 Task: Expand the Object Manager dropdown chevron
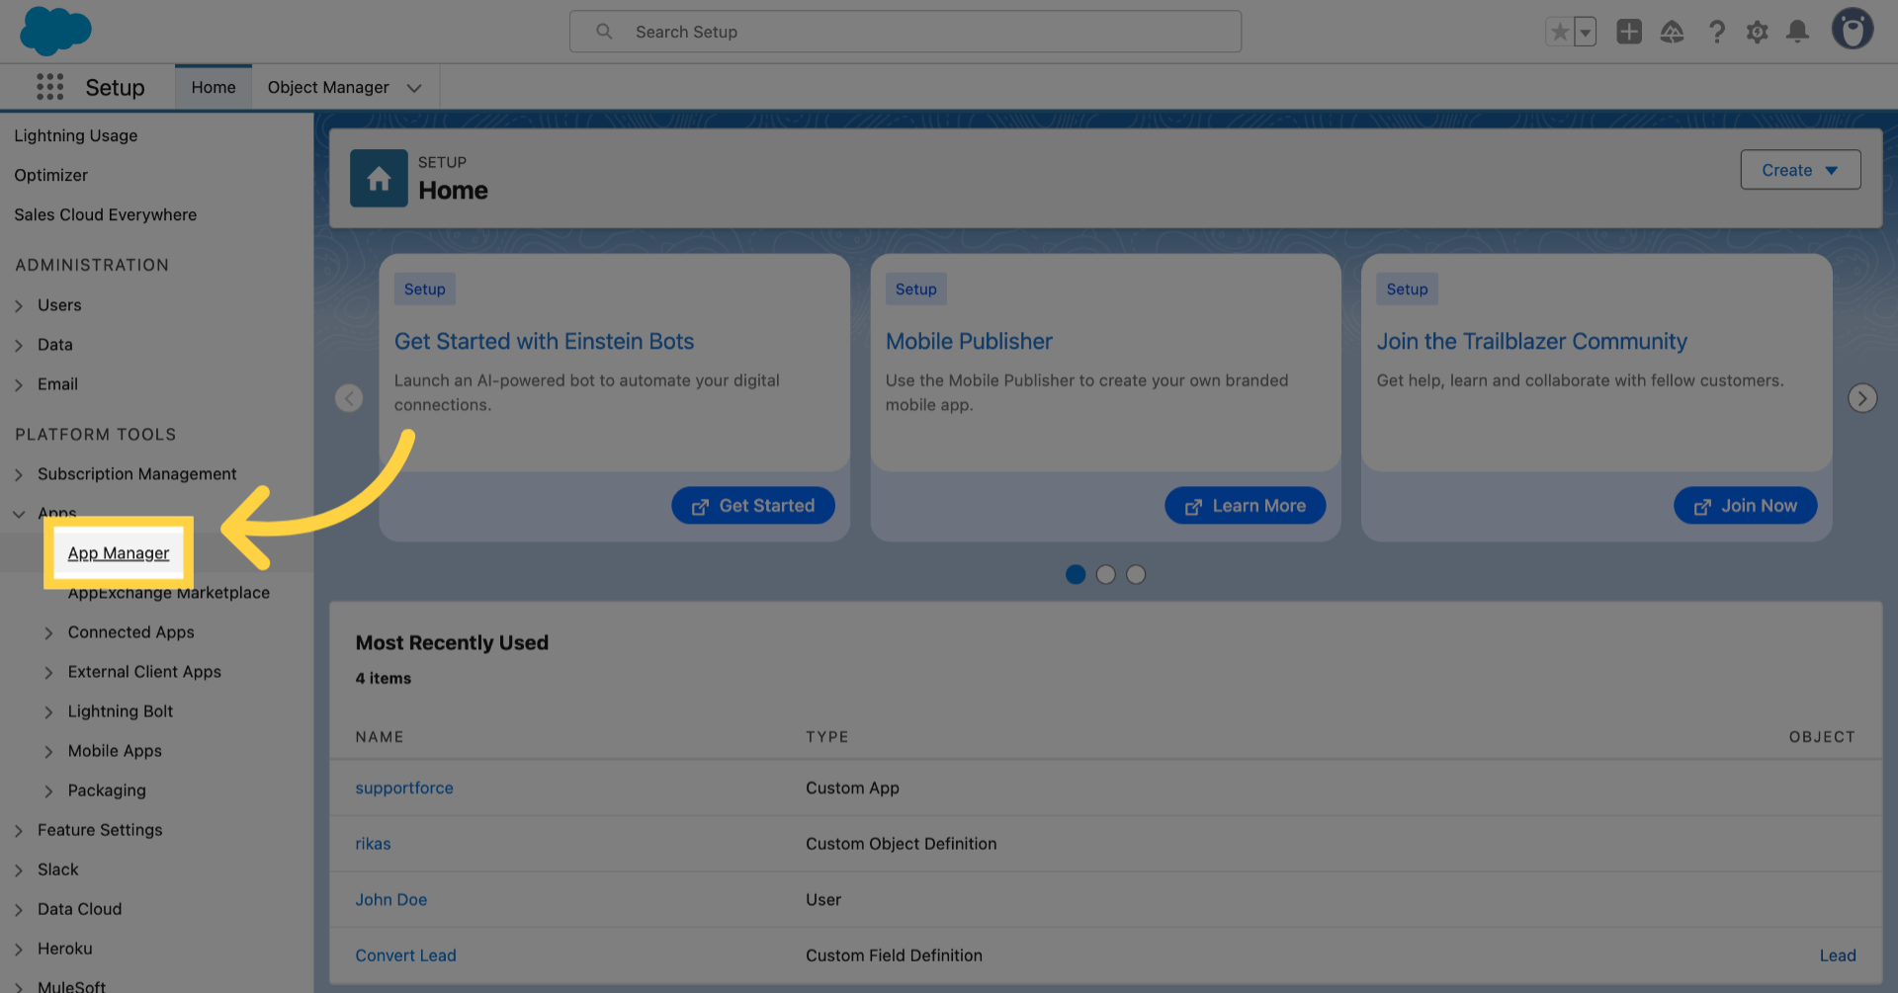pyautogui.click(x=414, y=87)
